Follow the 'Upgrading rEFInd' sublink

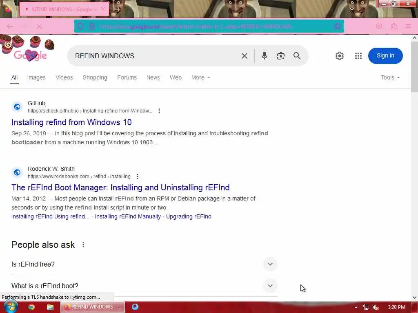[x=189, y=216]
